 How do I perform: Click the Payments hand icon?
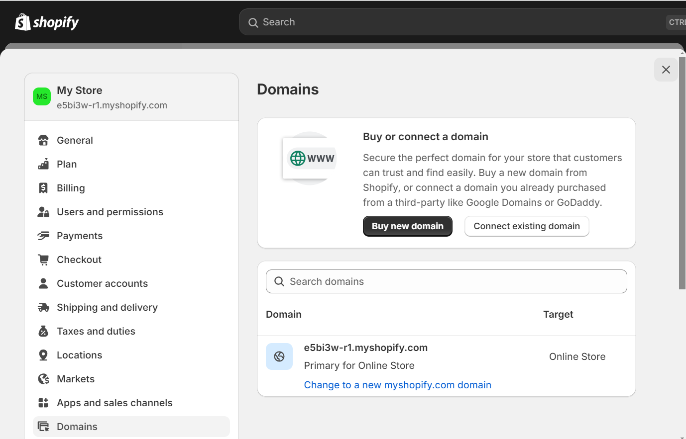pyautogui.click(x=43, y=236)
